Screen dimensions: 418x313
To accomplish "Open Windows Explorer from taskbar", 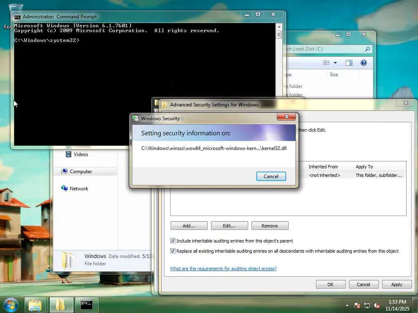I will coord(35,305).
